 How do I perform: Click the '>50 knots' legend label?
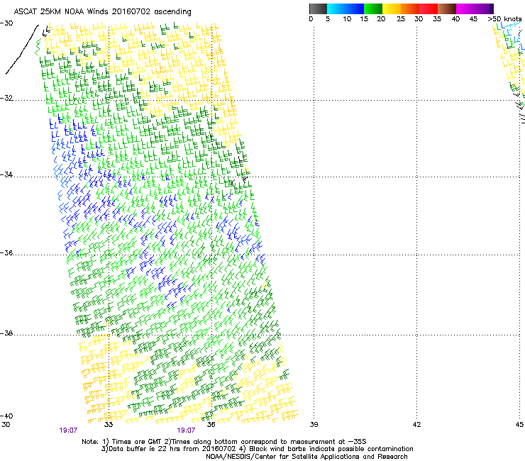pyautogui.click(x=504, y=19)
